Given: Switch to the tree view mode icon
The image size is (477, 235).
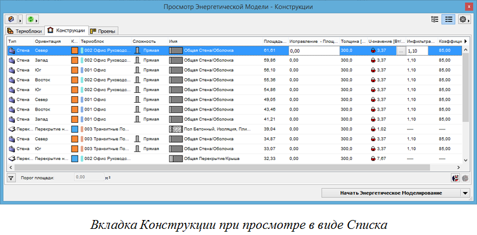Looking at the screenshot, I should [435, 19].
